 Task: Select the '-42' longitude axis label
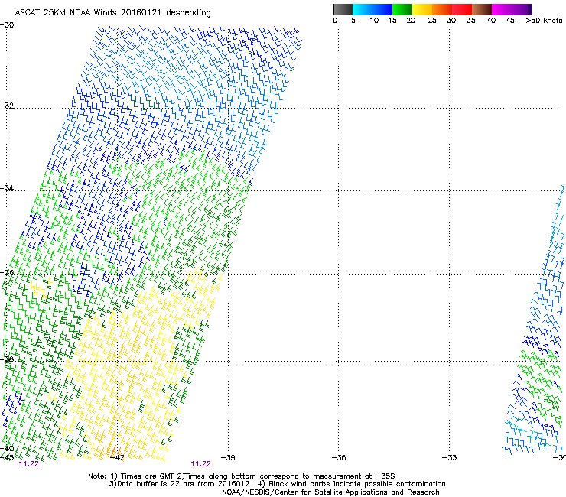[117, 458]
